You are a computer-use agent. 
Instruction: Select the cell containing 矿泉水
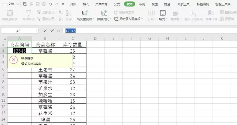point(45,88)
